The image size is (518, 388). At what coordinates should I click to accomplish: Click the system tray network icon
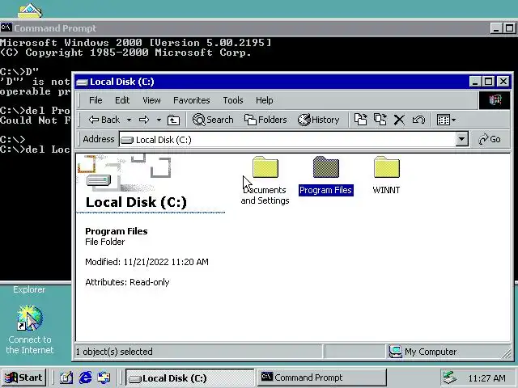(x=449, y=377)
